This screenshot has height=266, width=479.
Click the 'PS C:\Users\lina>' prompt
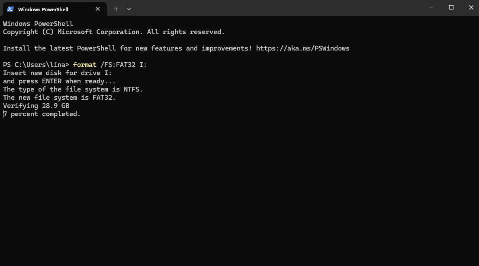coord(36,65)
